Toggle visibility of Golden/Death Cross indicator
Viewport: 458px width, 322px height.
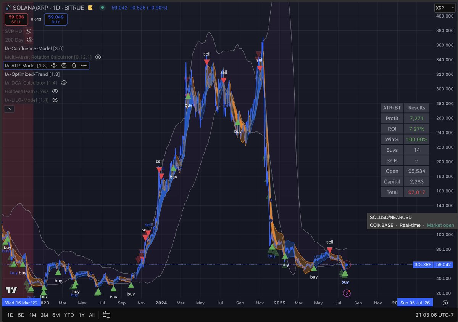pyautogui.click(x=55, y=91)
